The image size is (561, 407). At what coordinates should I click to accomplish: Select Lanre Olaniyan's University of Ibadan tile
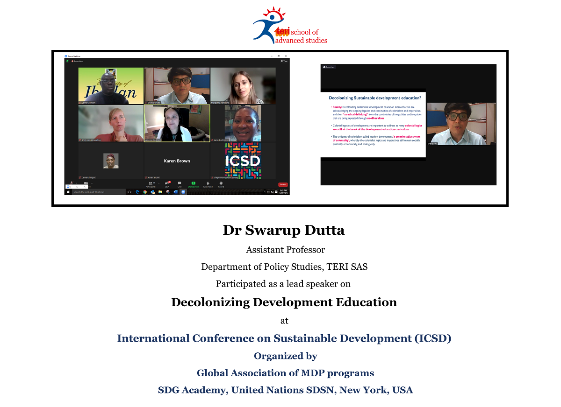(111, 86)
